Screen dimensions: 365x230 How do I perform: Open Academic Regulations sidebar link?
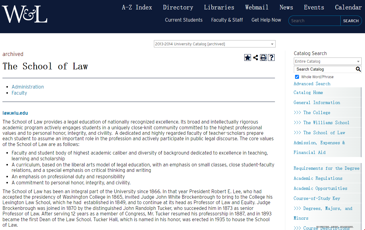click(318, 178)
